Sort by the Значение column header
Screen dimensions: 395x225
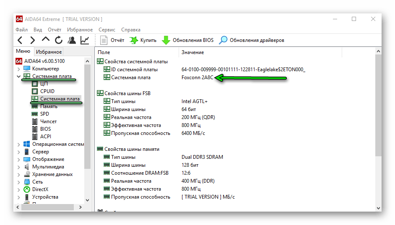coord(260,52)
